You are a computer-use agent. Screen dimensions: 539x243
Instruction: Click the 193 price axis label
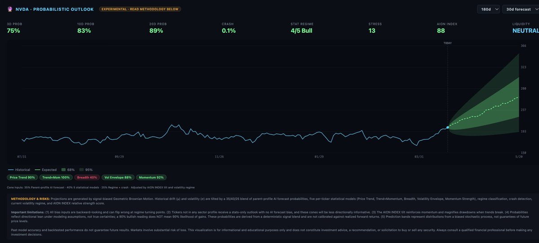click(523, 131)
